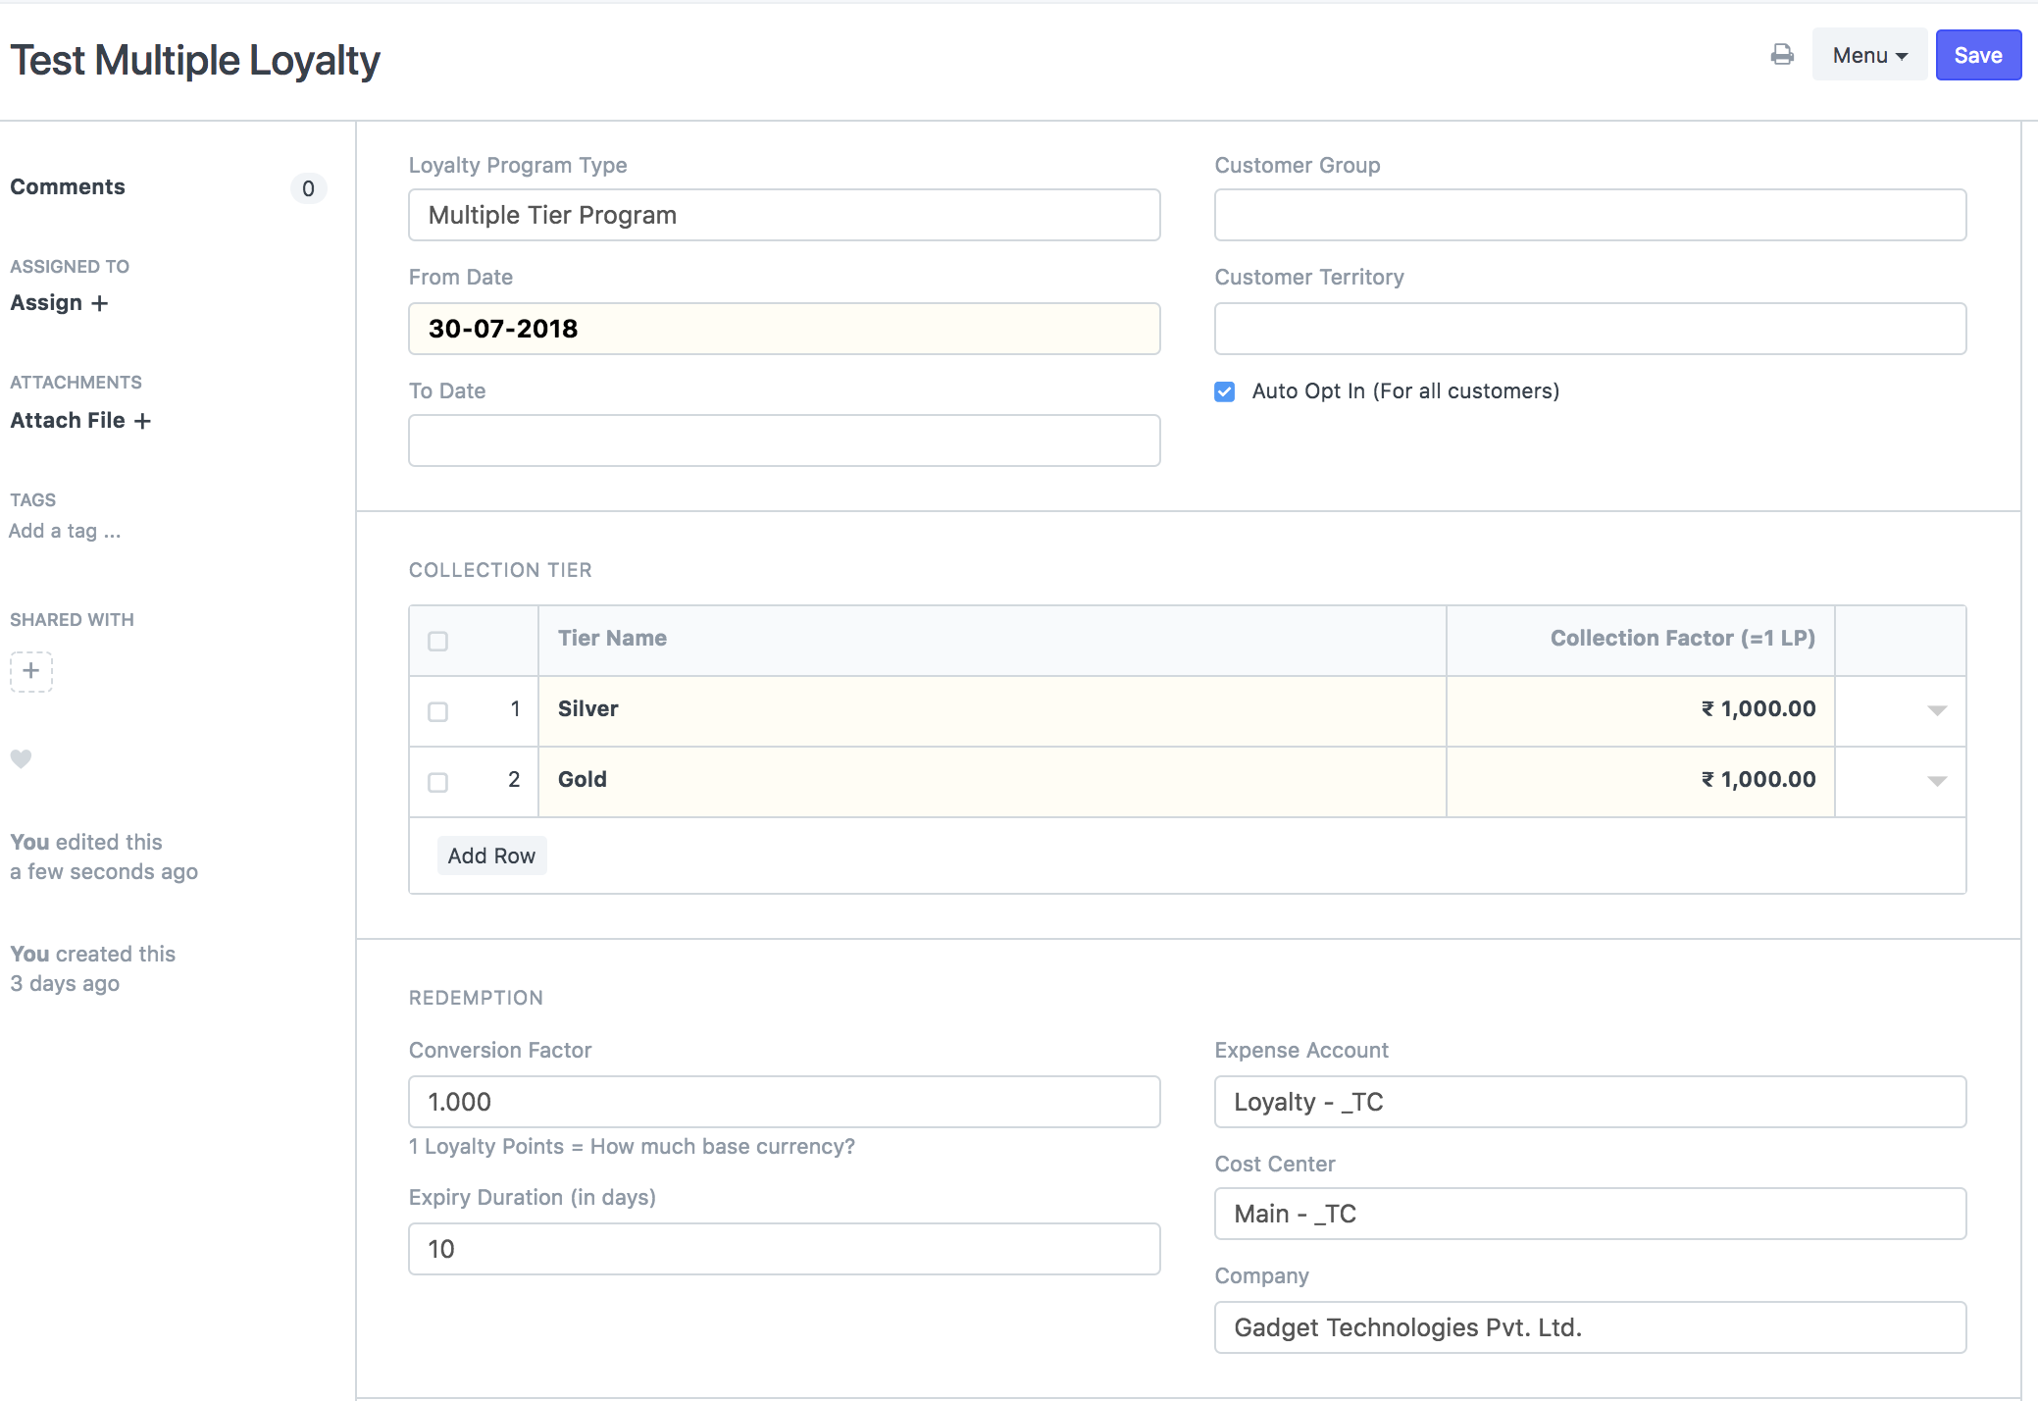
Task: Check the Silver tier row checkbox
Action: tap(437, 711)
